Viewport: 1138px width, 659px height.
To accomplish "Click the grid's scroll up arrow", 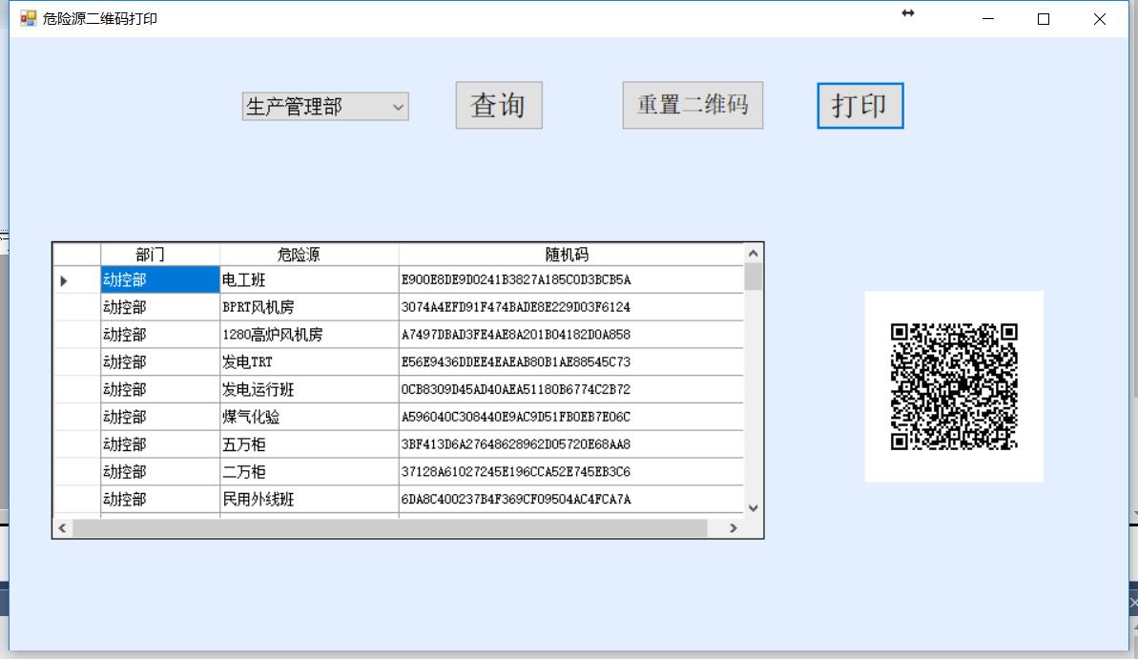I will pyautogui.click(x=754, y=254).
